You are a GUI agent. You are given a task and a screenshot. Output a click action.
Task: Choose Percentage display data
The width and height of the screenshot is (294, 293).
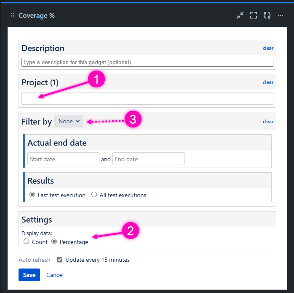coord(54,242)
